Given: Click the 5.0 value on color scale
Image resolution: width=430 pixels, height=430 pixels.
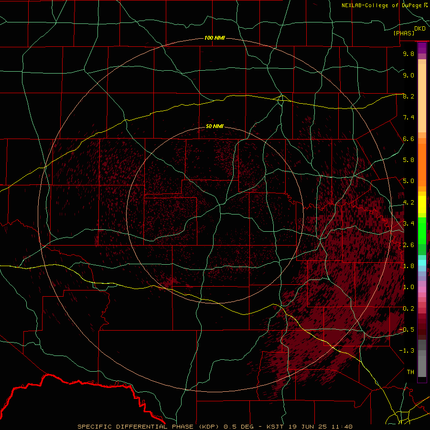Looking at the screenshot, I should click(408, 181).
